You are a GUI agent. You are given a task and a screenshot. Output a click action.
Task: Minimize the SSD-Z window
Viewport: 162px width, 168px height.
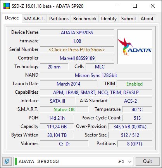click(117, 6)
